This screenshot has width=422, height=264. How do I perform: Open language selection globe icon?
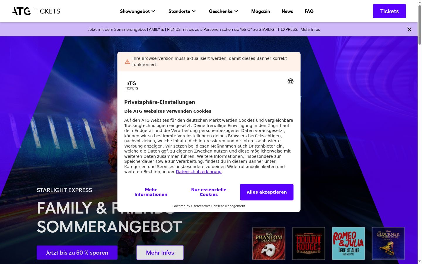pyautogui.click(x=290, y=81)
